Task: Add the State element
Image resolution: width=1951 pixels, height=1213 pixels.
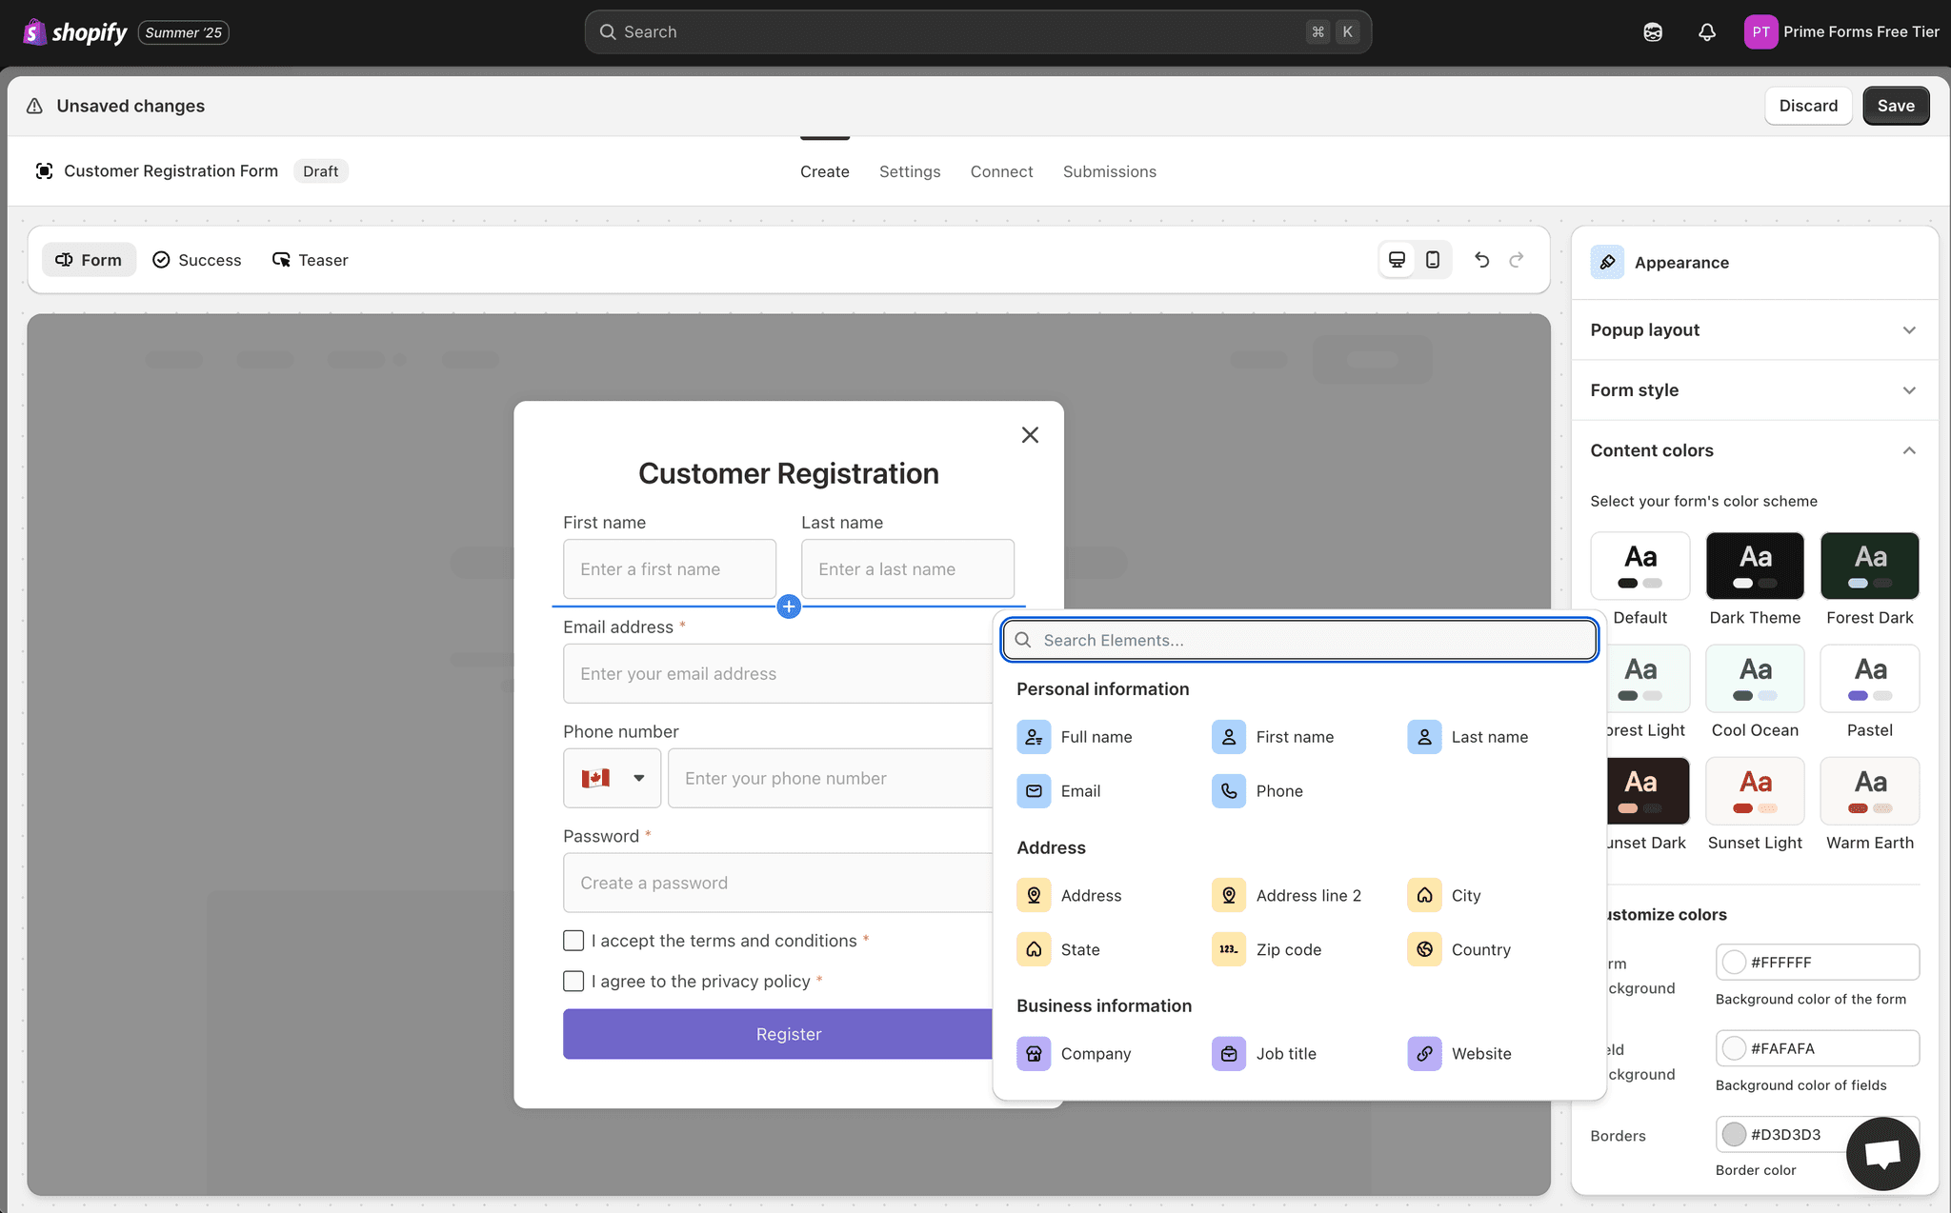Action: (x=1058, y=950)
